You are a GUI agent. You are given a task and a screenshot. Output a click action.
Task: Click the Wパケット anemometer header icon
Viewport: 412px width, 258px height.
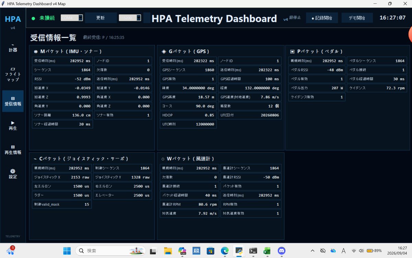pos(163,159)
